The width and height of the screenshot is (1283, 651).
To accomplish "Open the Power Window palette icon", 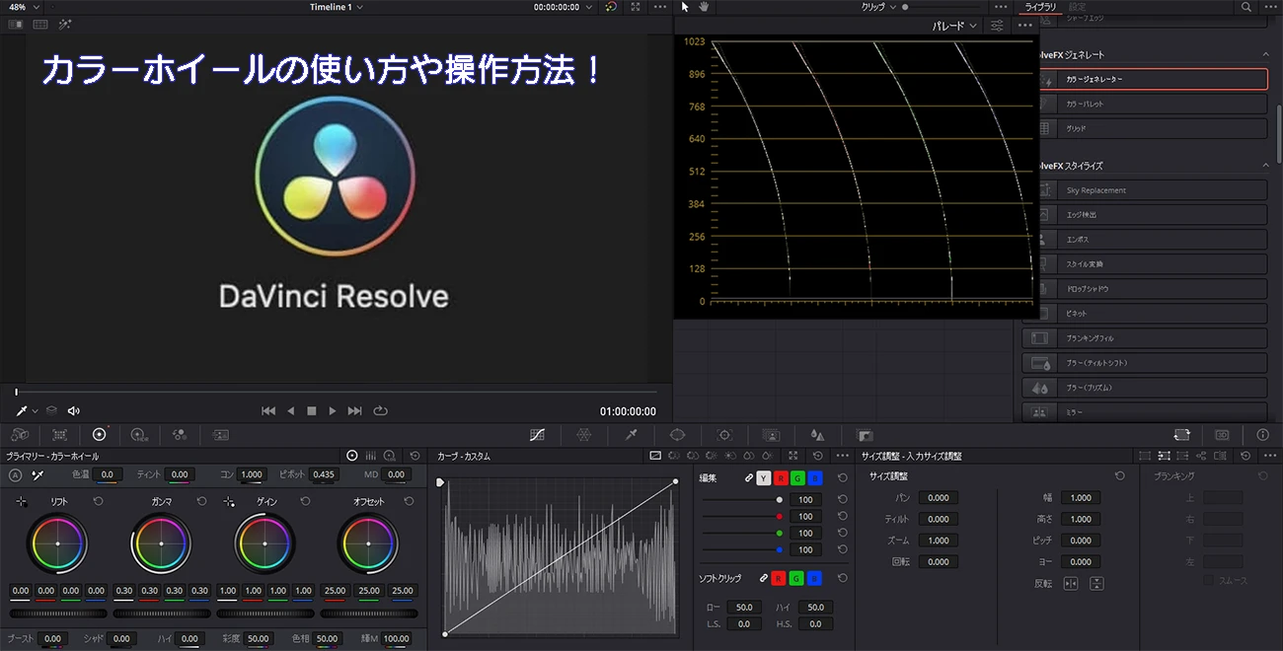I will coord(677,434).
